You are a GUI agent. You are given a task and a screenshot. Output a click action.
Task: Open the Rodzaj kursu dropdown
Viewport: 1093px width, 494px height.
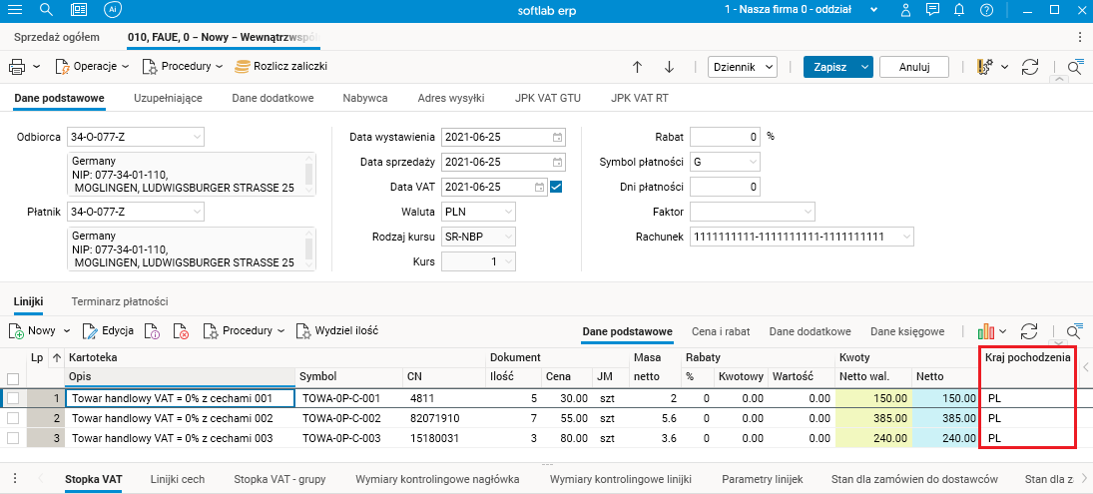[508, 237]
